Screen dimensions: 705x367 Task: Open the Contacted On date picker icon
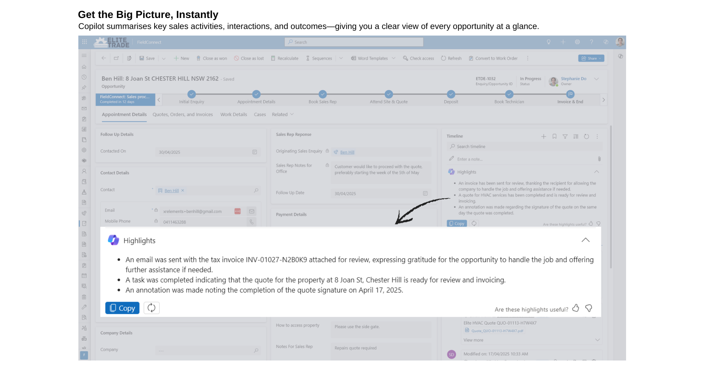coord(254,152)
